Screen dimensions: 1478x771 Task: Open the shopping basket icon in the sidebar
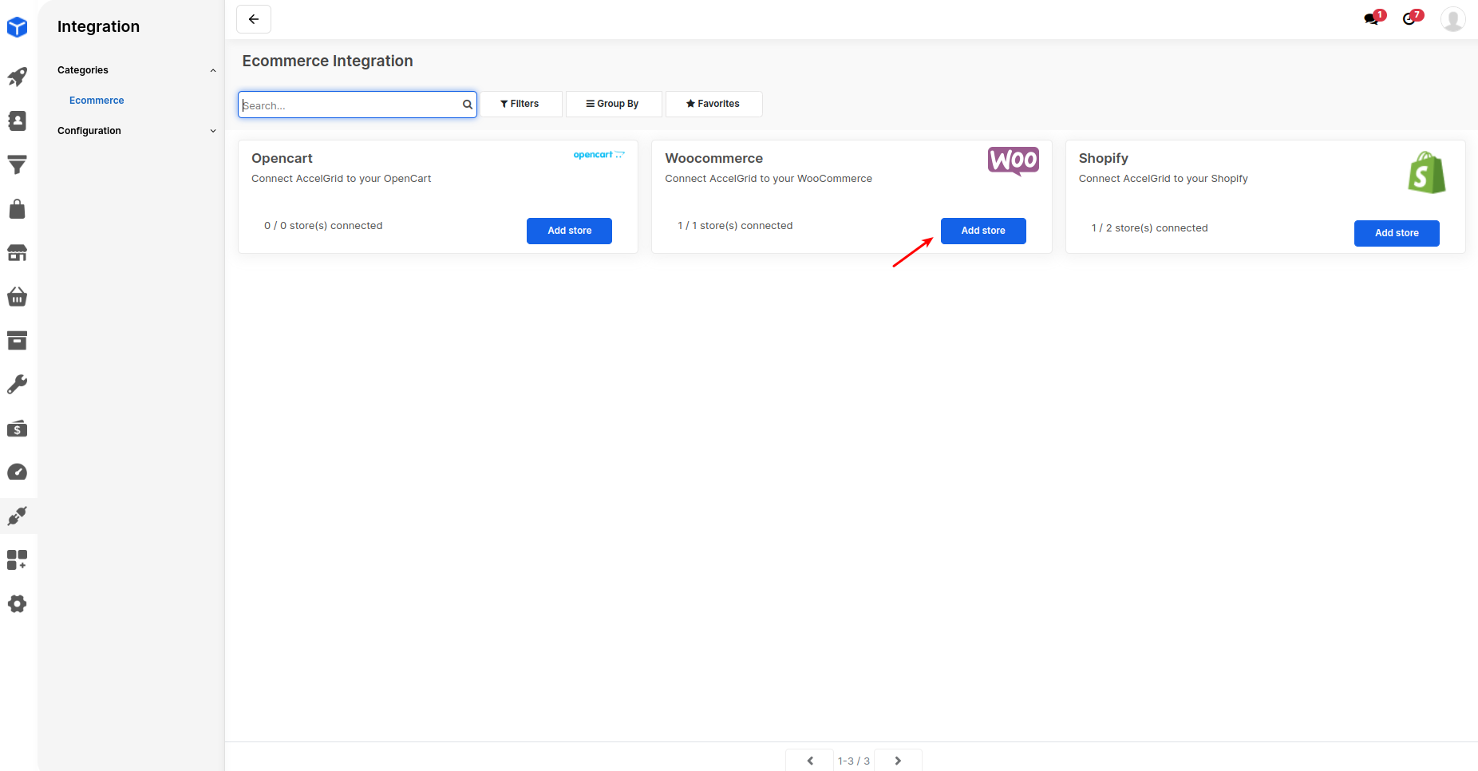(x=18, y=297)
